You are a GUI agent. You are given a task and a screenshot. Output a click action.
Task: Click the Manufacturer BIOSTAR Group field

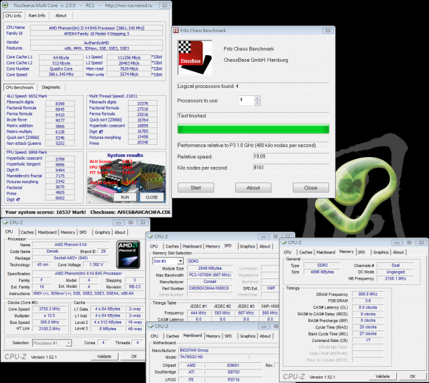(x=229, y=350)
